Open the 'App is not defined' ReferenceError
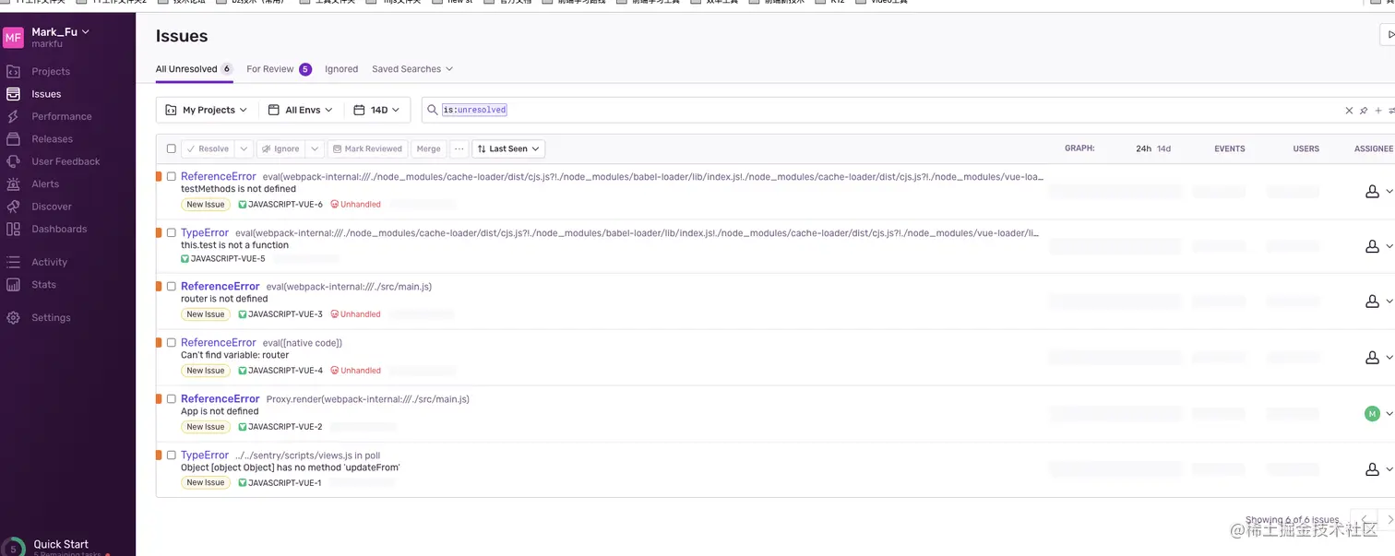Viewport: 1395px width, 556px height. [x=221, y=398]
